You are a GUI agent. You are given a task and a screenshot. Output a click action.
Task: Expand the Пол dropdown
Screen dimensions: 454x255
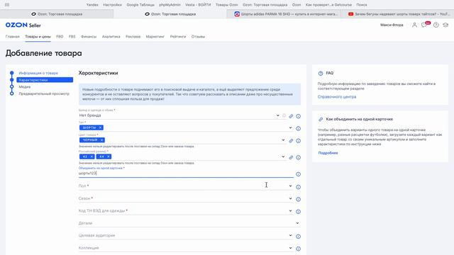pos(290,186)
